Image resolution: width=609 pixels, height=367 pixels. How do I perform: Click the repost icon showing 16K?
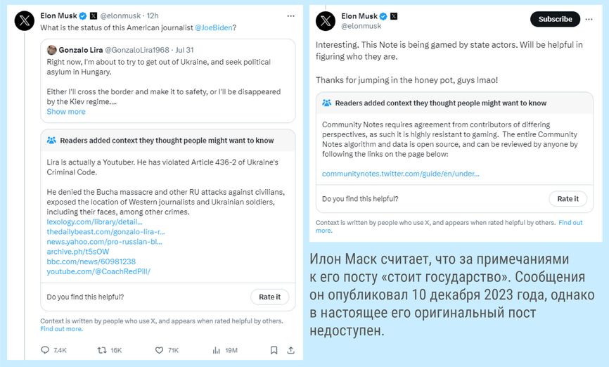click(x=102, y=350)
